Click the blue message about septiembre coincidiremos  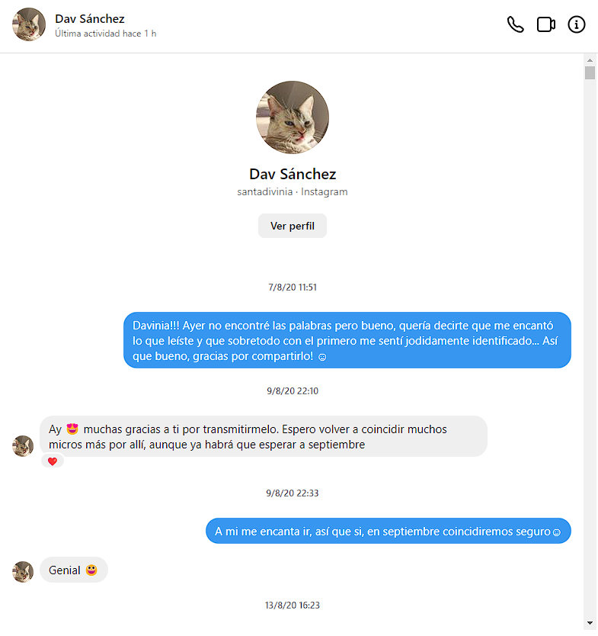pyautogui.click(x=388, y=531)
